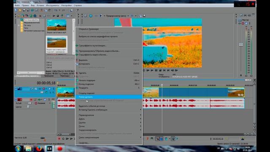Viewport: 270px width, 152px height.
Task: Click the first video clip on timeline
Action: coord(66,92)
